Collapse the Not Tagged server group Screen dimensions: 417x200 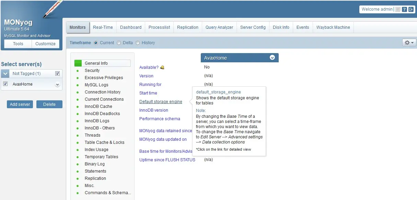6,74
